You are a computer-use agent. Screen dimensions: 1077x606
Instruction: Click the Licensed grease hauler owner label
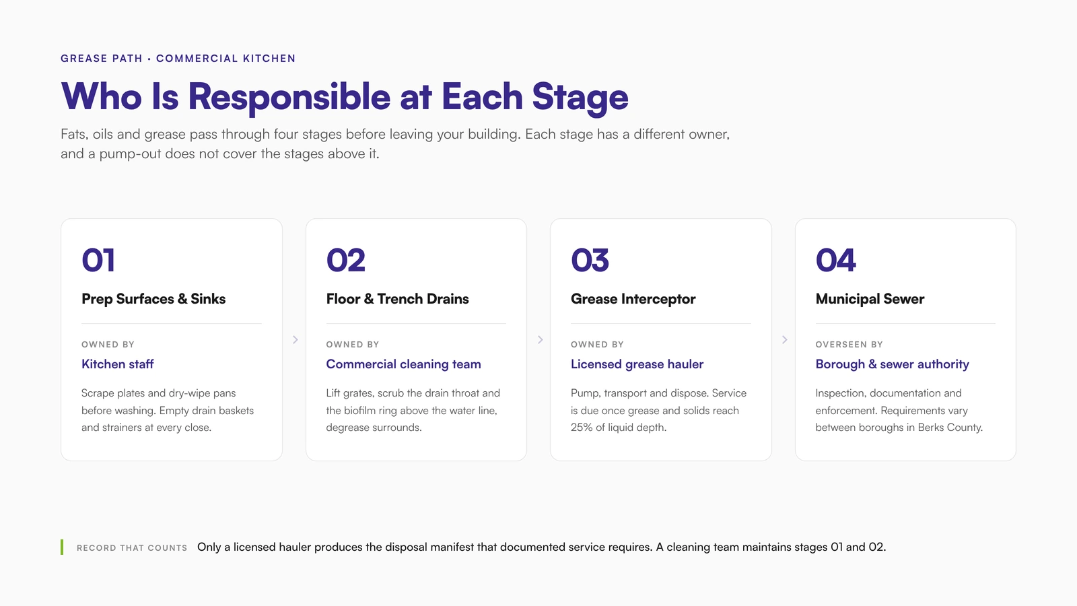[637, 364]
